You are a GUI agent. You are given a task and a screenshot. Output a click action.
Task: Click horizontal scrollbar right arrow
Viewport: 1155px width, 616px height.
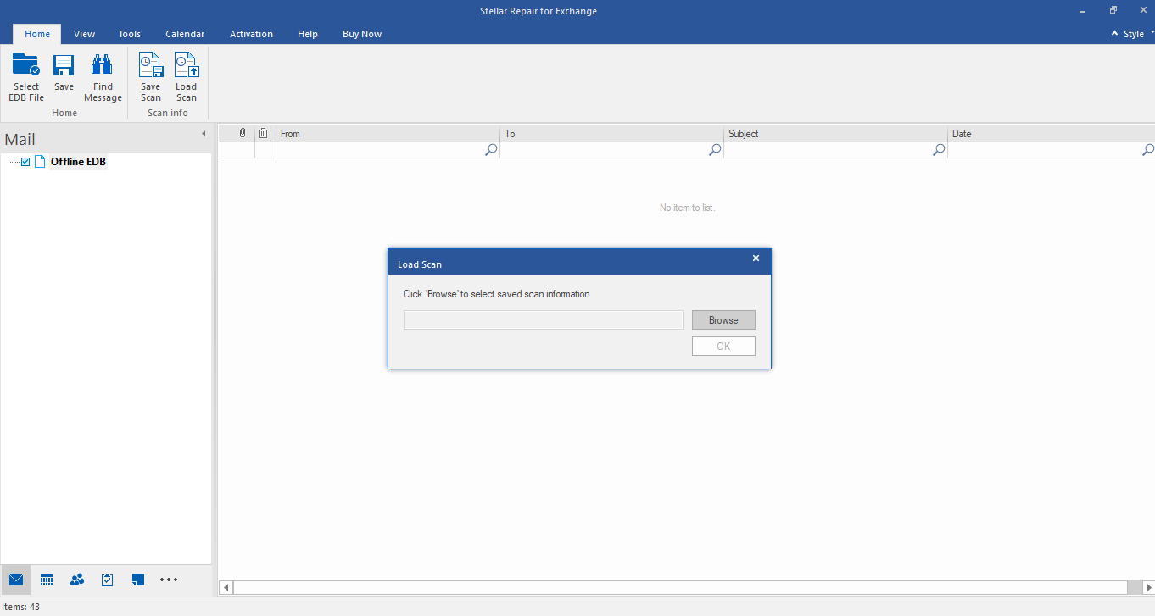click(1148, 587)
